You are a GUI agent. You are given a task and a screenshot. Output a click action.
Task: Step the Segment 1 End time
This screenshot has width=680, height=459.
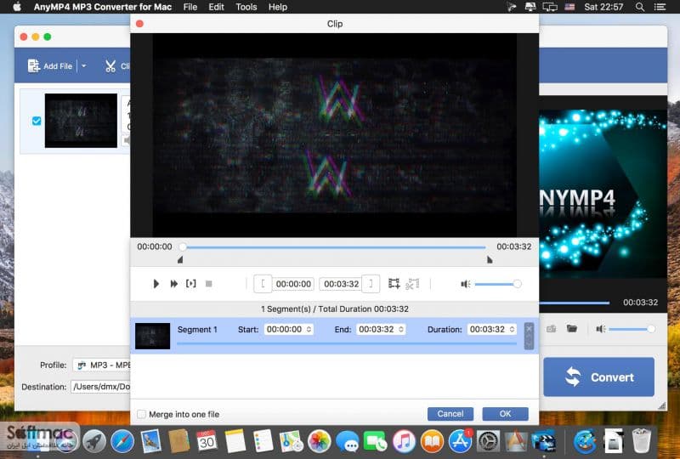(401, 330)
